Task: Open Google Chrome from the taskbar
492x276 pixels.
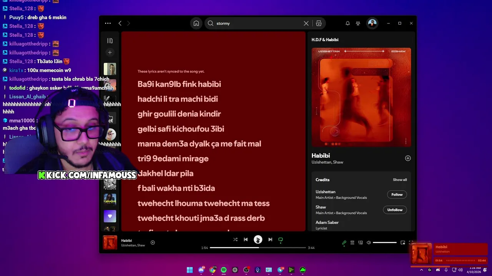Action: tap(213, 270)
